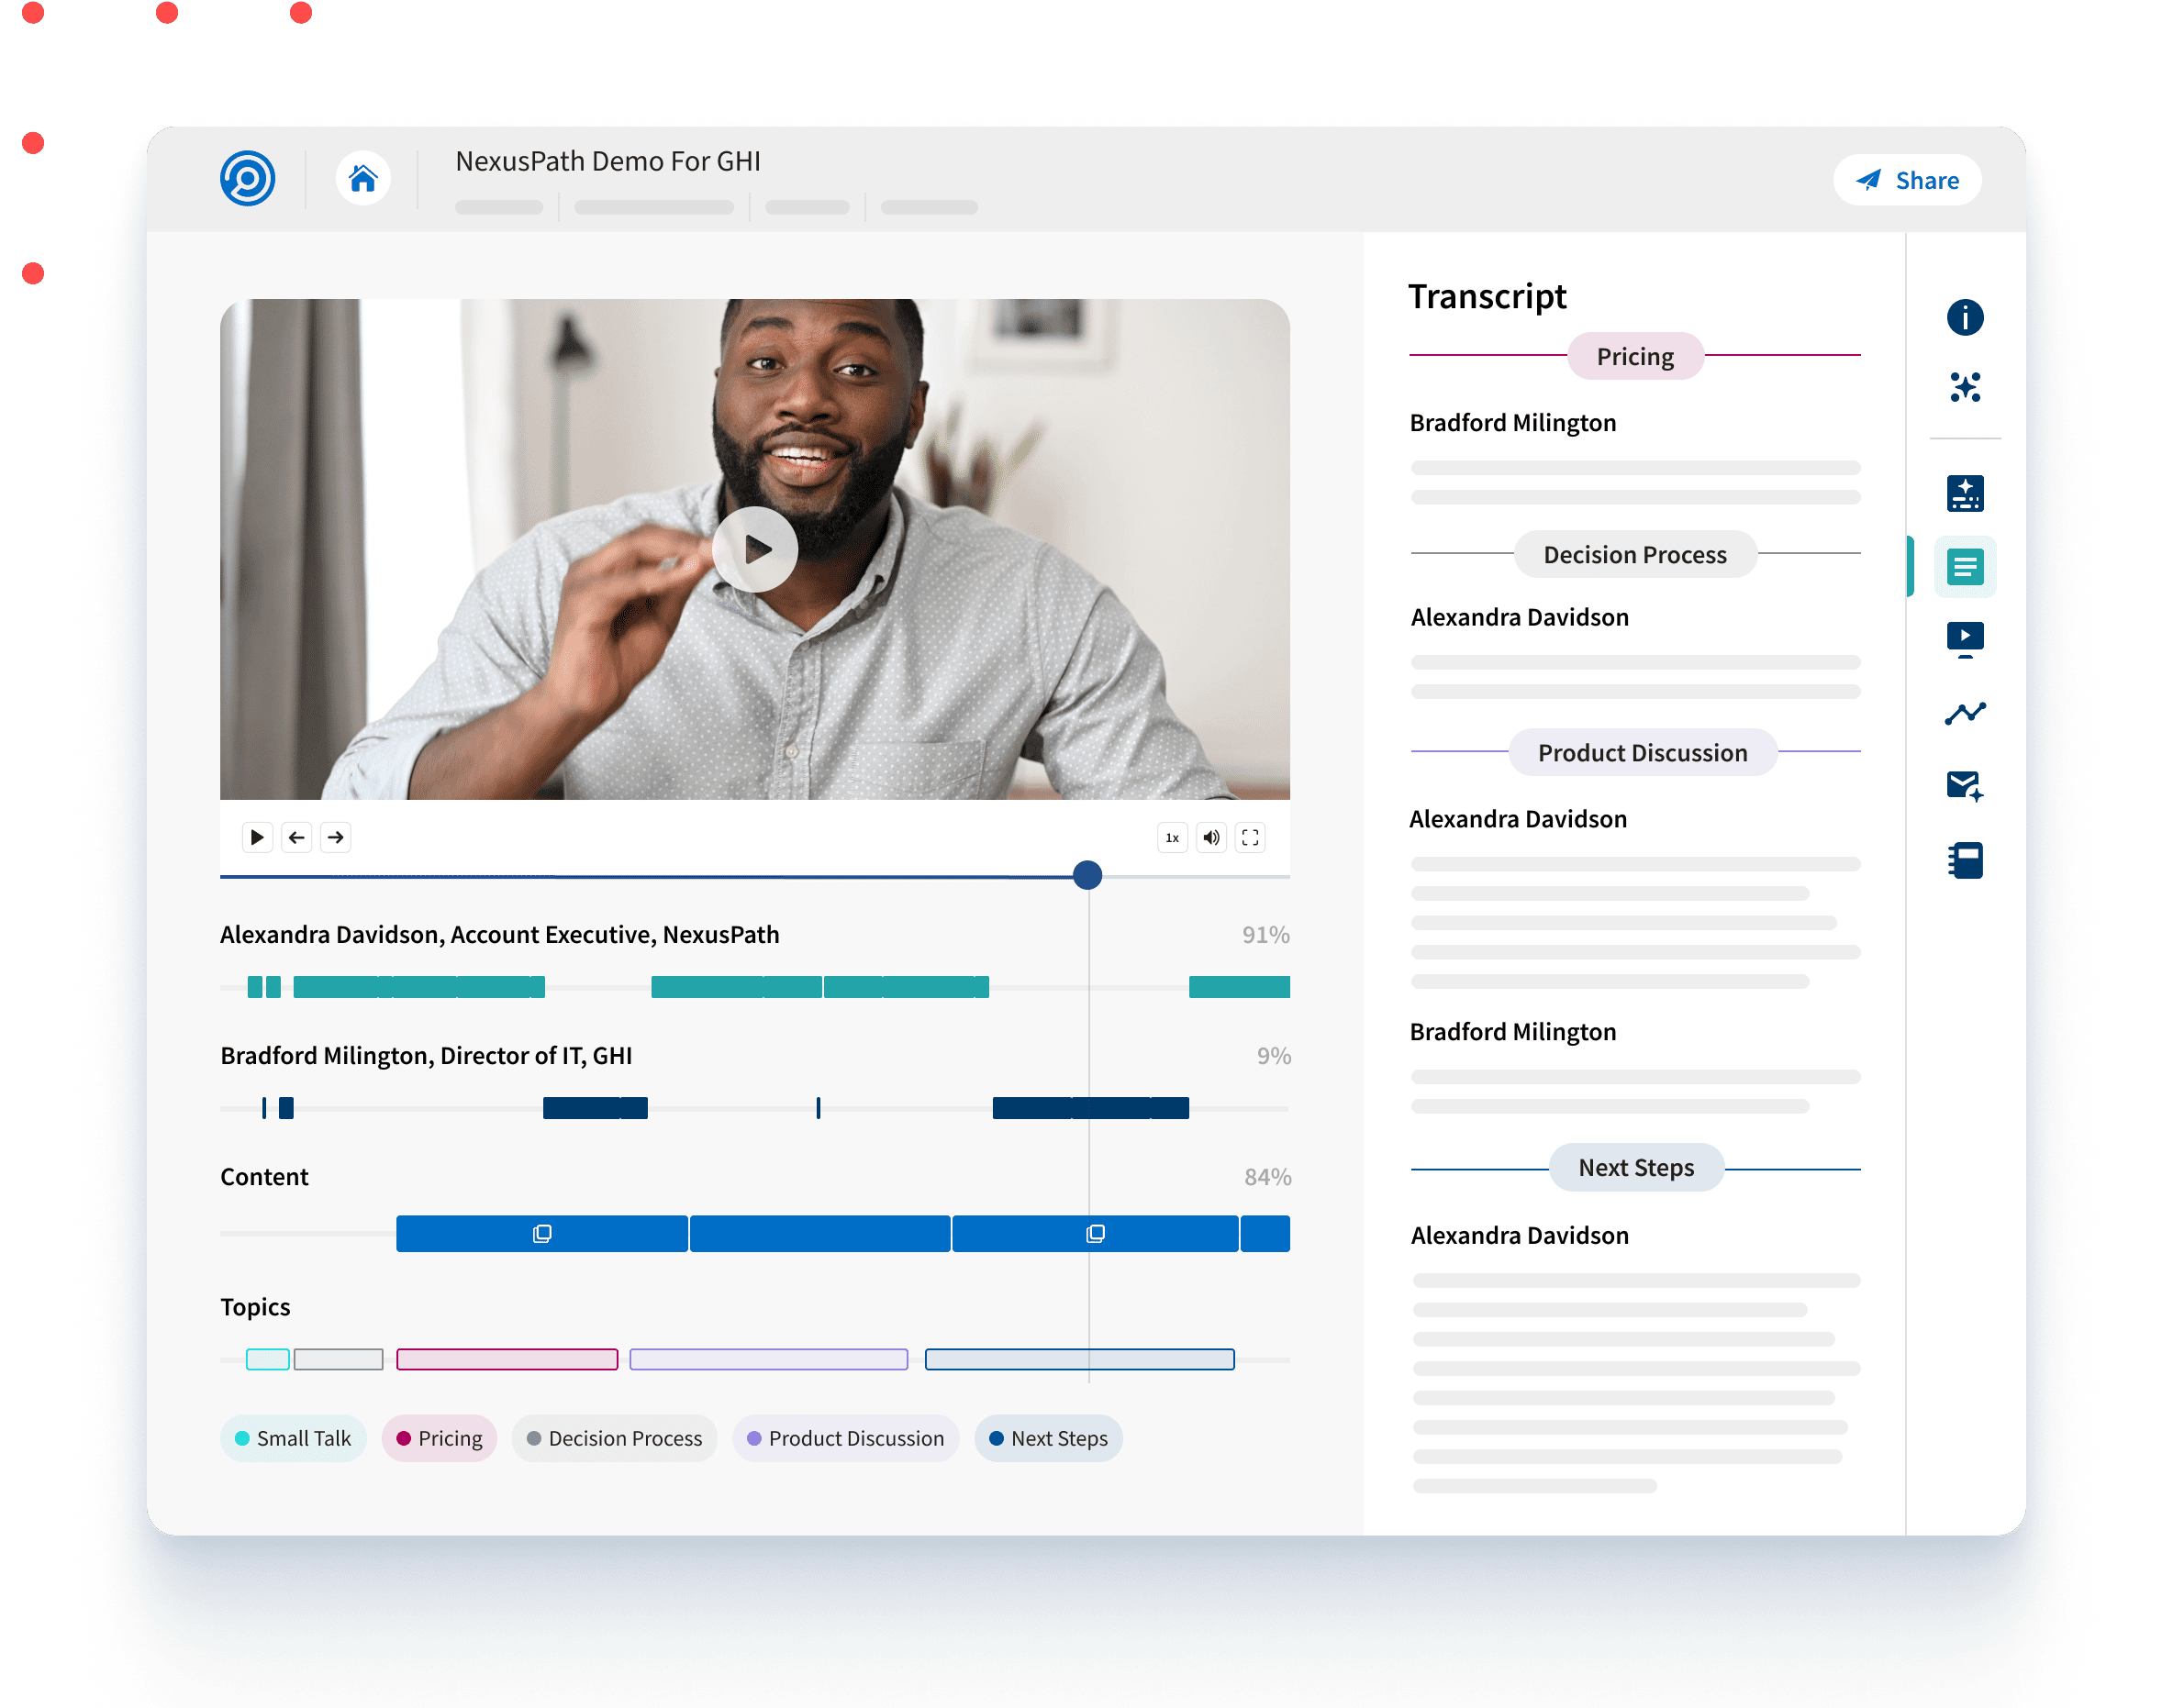Filter by the Small Talk topic chip
The image size is (2173, 1708).
click(293, 1438)
